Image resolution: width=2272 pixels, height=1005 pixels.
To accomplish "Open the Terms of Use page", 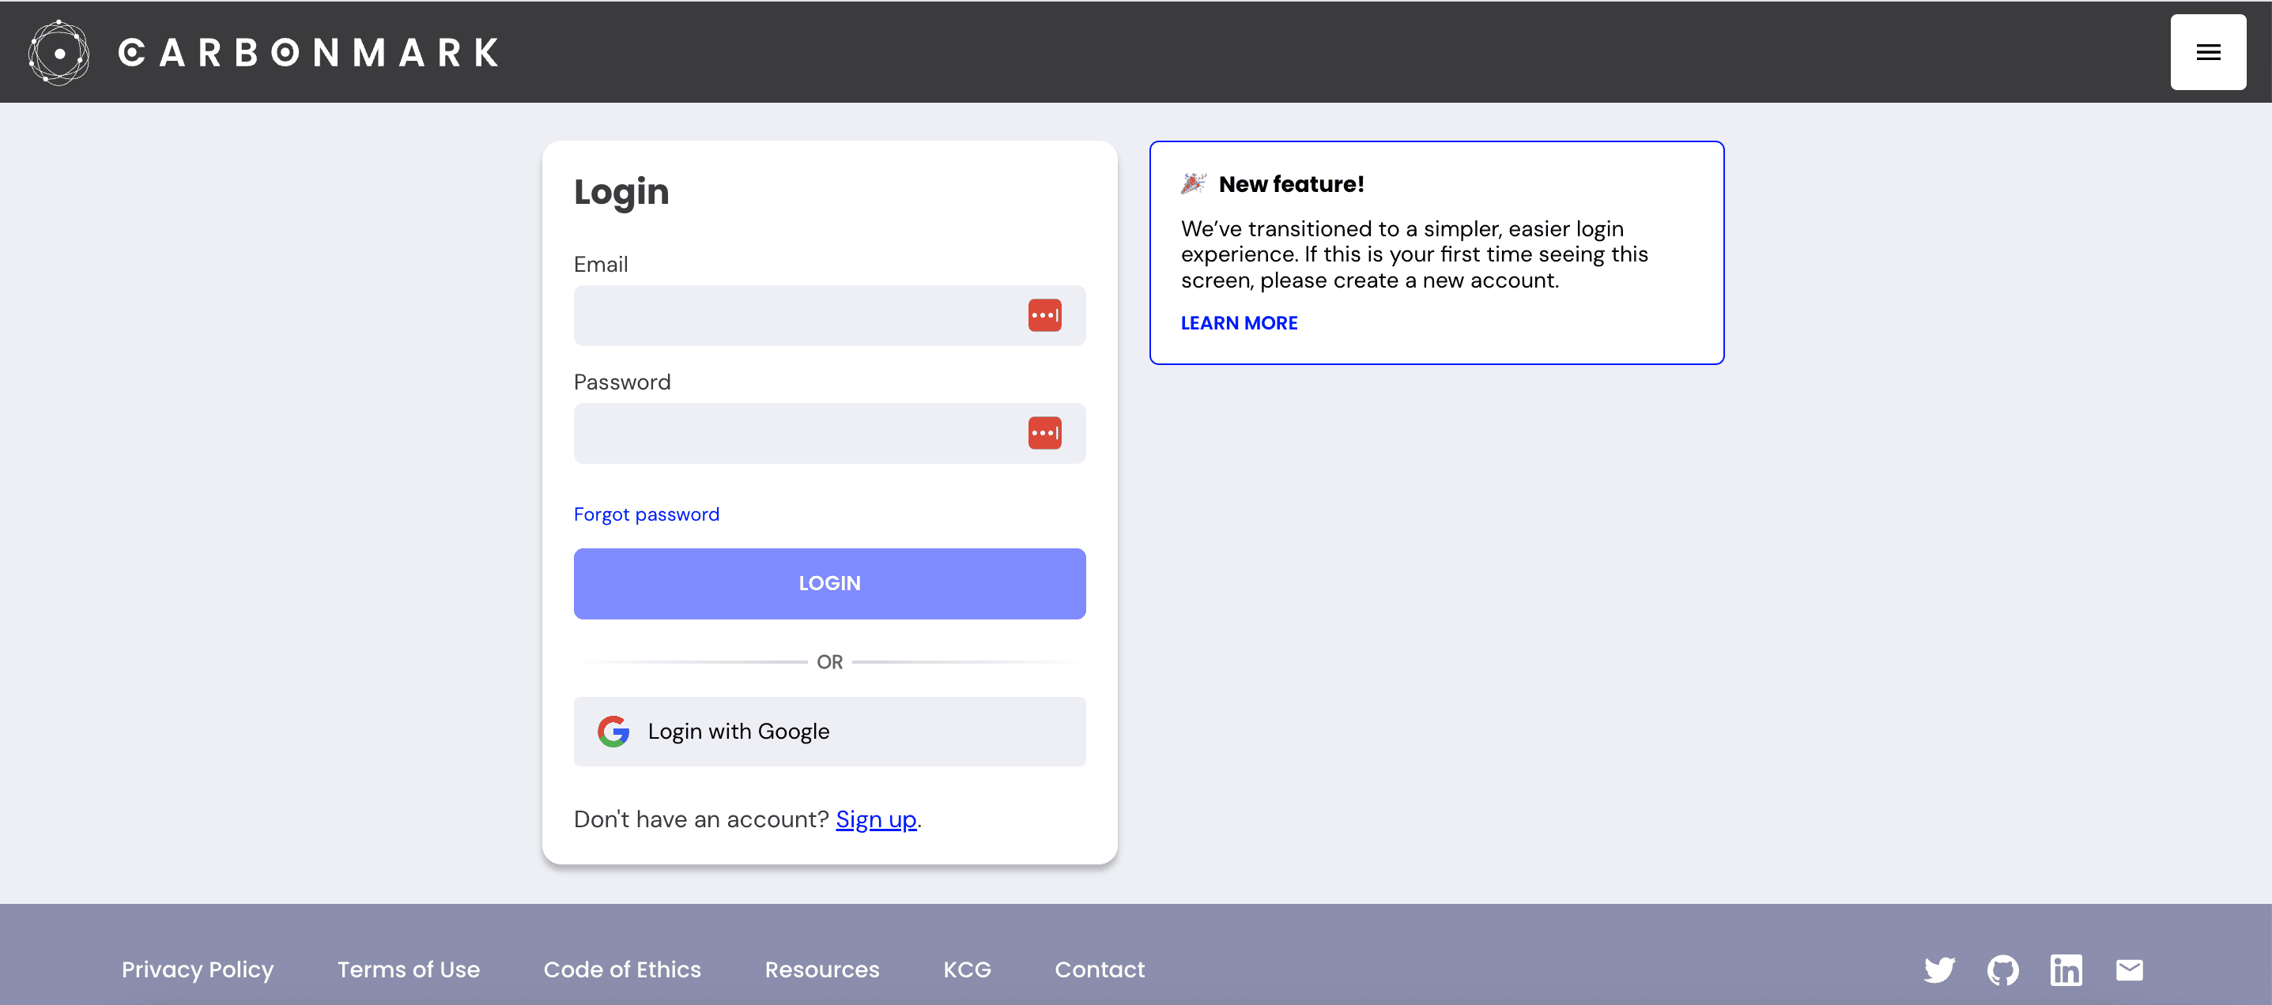I will pos(409,969).
